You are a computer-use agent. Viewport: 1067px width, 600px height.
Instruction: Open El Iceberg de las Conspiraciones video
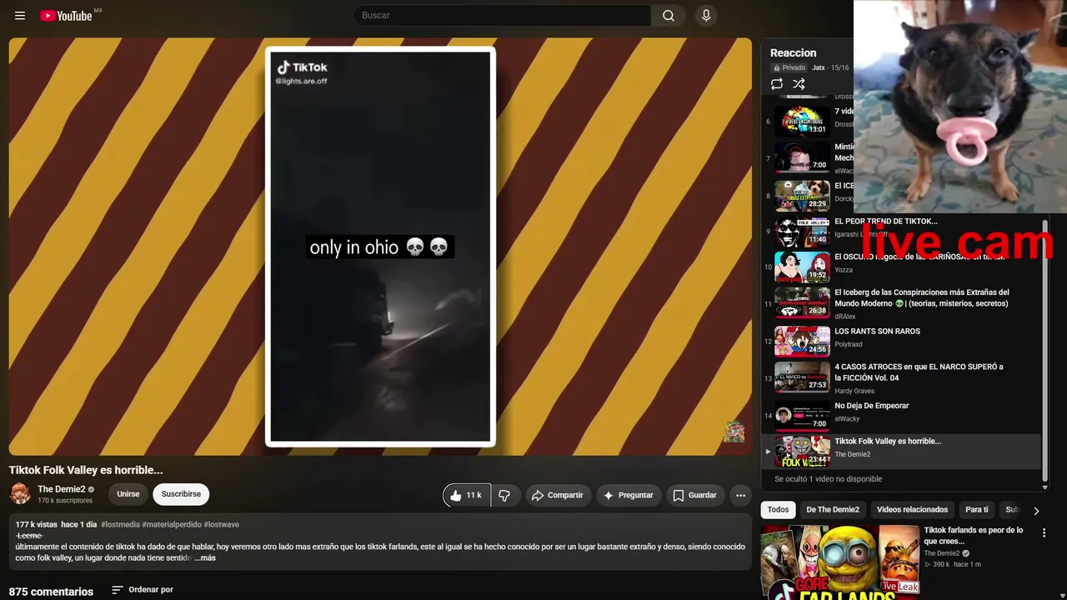point(922,298)
